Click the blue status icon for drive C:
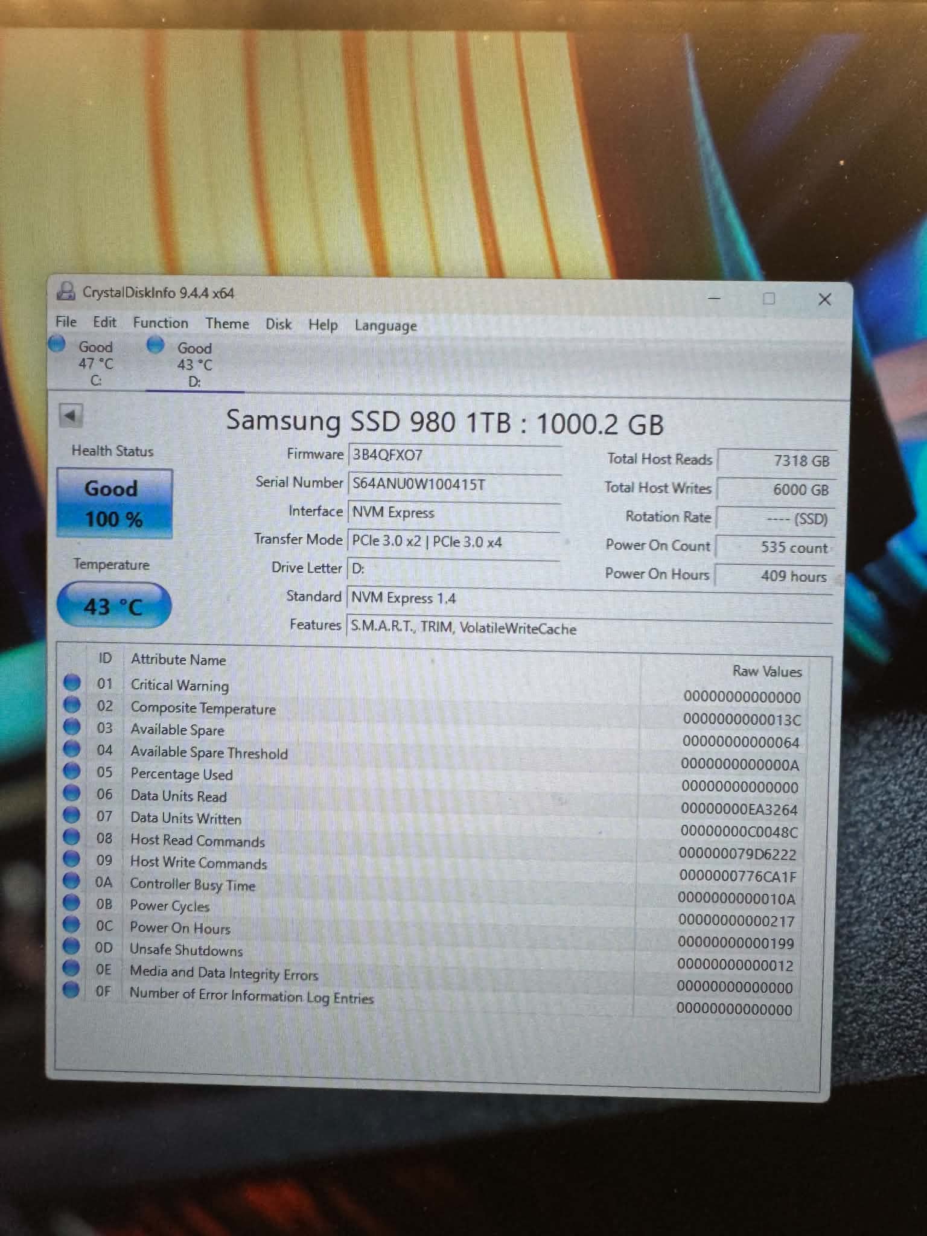The width and height of the screenshot is (927, 1236). click(57, 343)
